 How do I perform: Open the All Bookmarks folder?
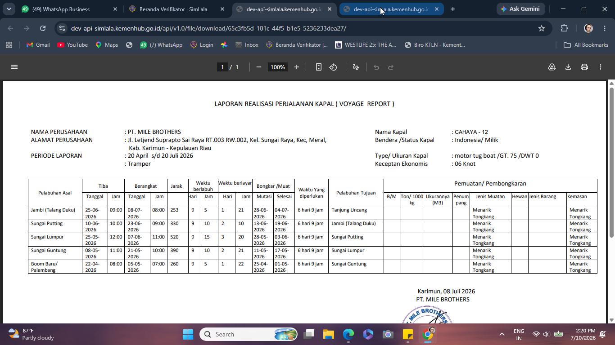(586, 45)
